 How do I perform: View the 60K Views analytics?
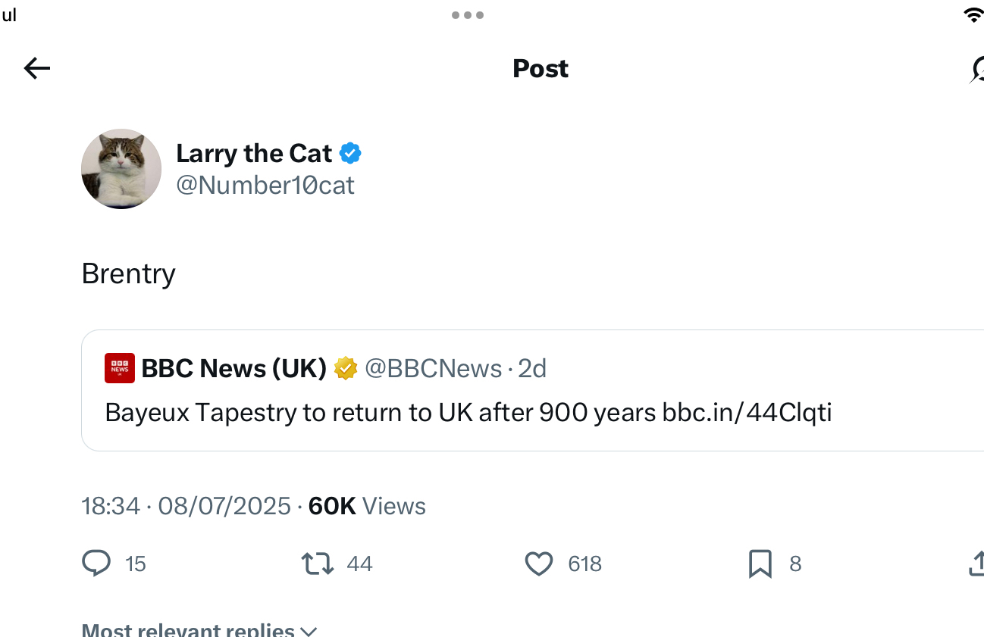click(x=367, y=506)
